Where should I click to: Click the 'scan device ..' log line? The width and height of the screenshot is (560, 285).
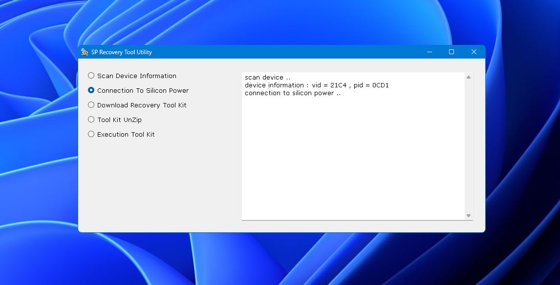pos(267,78)
